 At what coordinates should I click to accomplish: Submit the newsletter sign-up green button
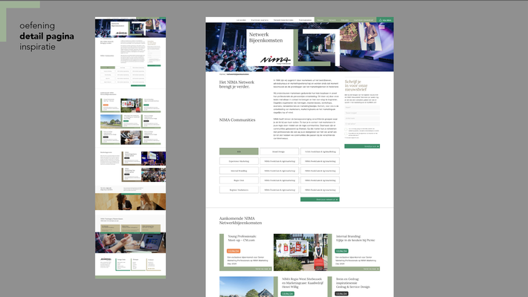pyautogui.click(x=362, y=146)
